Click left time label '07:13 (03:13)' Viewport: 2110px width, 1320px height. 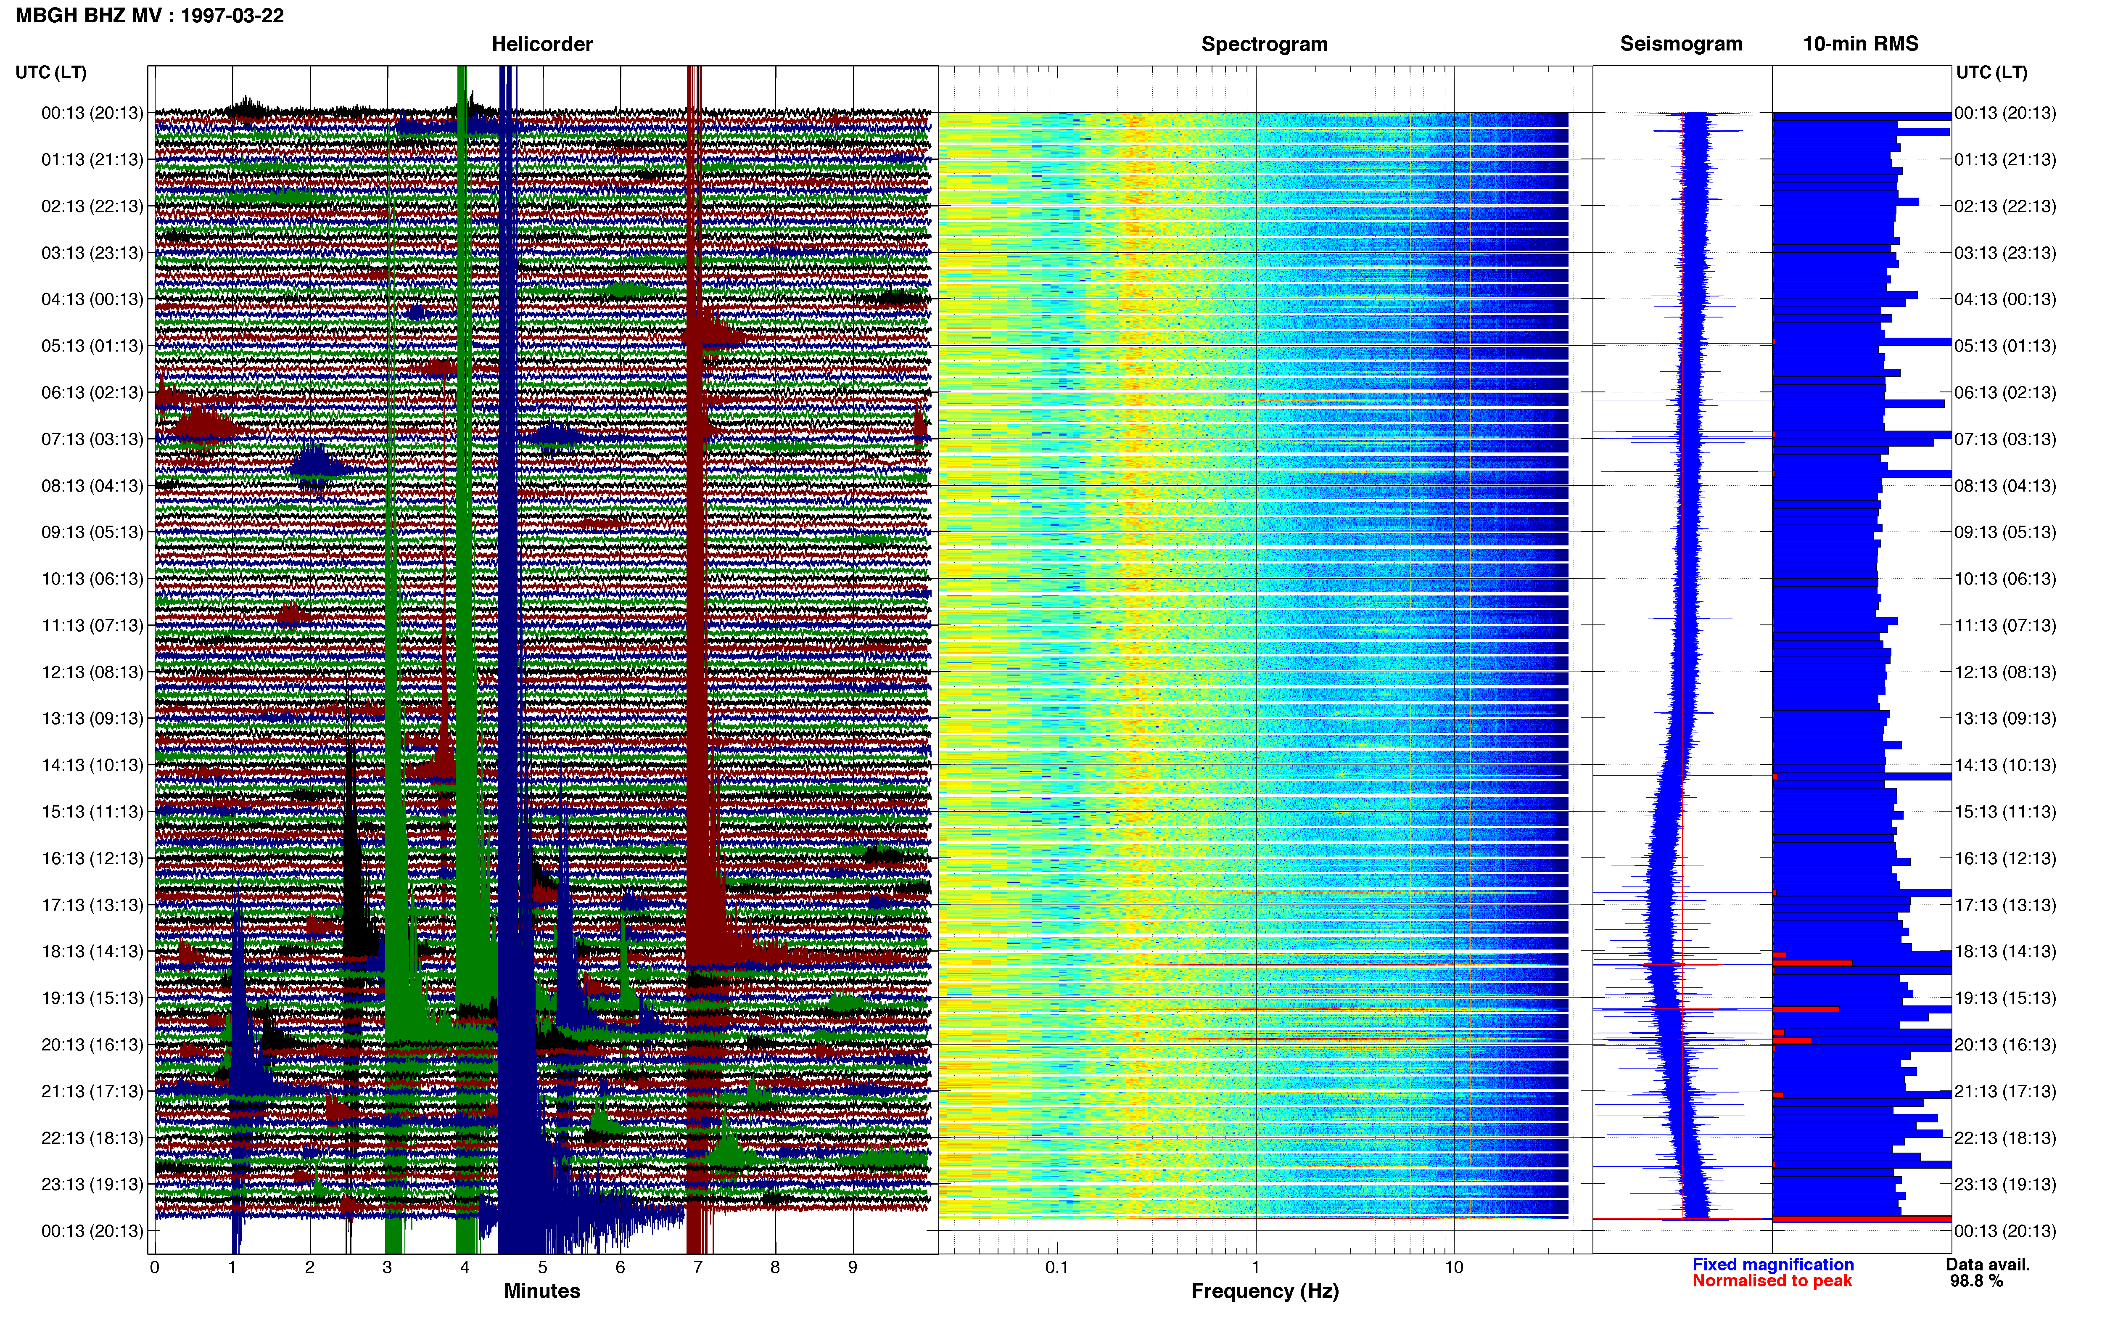click(x=92, y=438)
